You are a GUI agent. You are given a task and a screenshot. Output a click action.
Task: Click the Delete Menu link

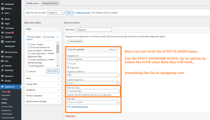click(x=71, y=116)
